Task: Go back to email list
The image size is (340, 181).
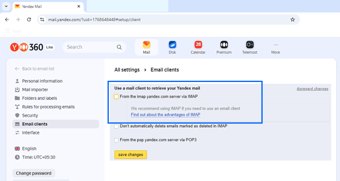Action: (35, 69)
